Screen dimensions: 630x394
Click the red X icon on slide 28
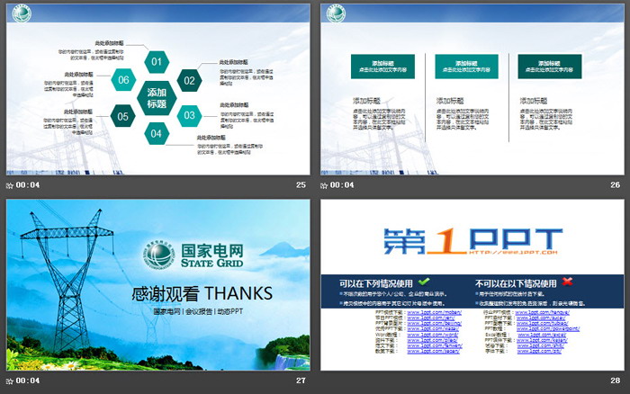(567, 282)
